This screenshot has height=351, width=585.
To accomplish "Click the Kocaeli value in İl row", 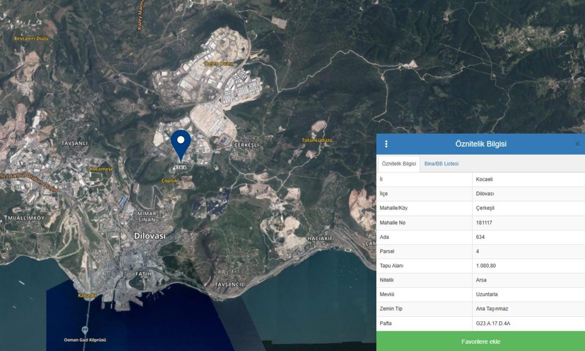I will [x=484, y=180].
